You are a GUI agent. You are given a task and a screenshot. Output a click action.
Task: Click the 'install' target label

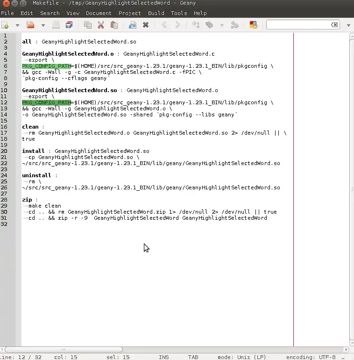pyautogui.click(x=33, y=151)
